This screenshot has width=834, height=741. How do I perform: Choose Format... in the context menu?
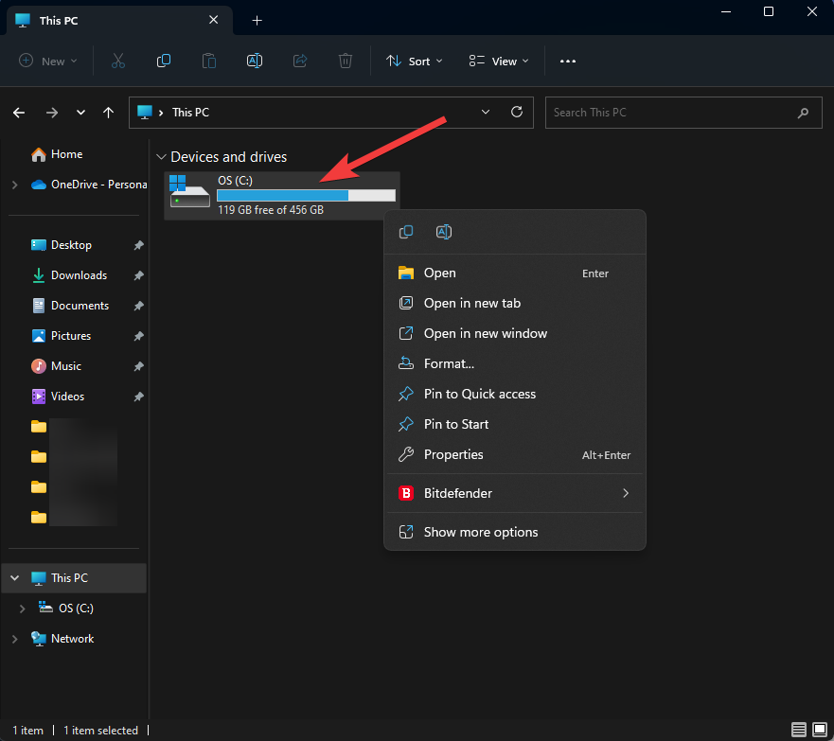449,363
